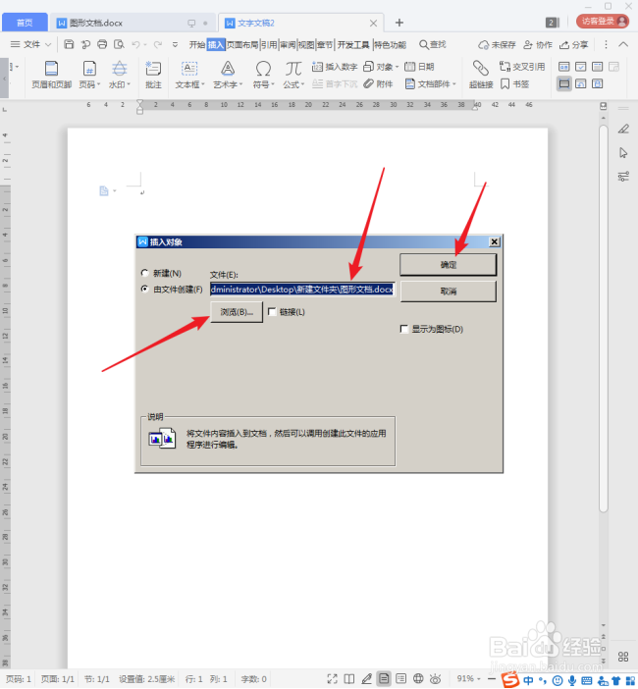Click the vertical scrollbar of the document

(604, 319)
